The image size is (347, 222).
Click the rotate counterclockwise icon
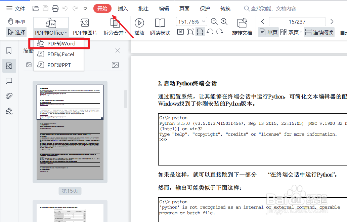[210, 32]
